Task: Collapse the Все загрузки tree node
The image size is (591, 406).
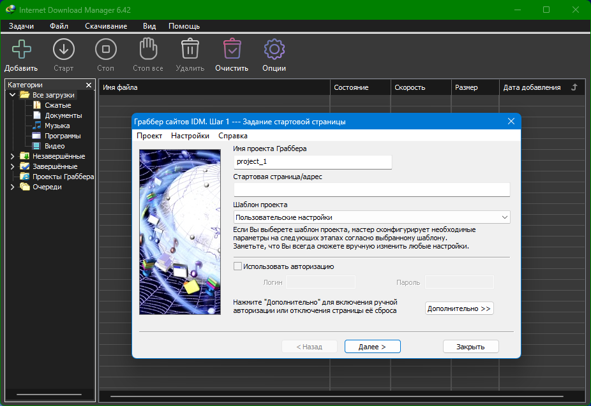Action: point(13,95)
